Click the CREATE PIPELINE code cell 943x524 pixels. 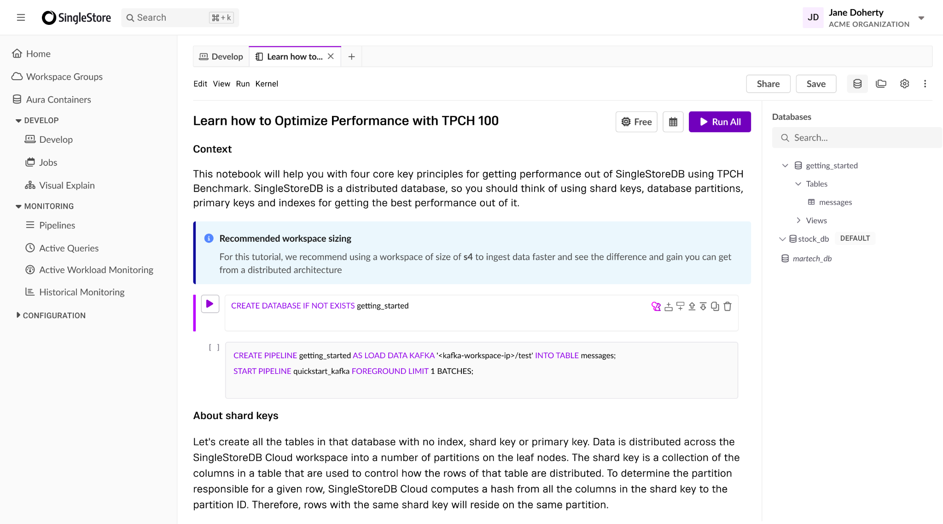pyautogui.click(x=482, y=370)
